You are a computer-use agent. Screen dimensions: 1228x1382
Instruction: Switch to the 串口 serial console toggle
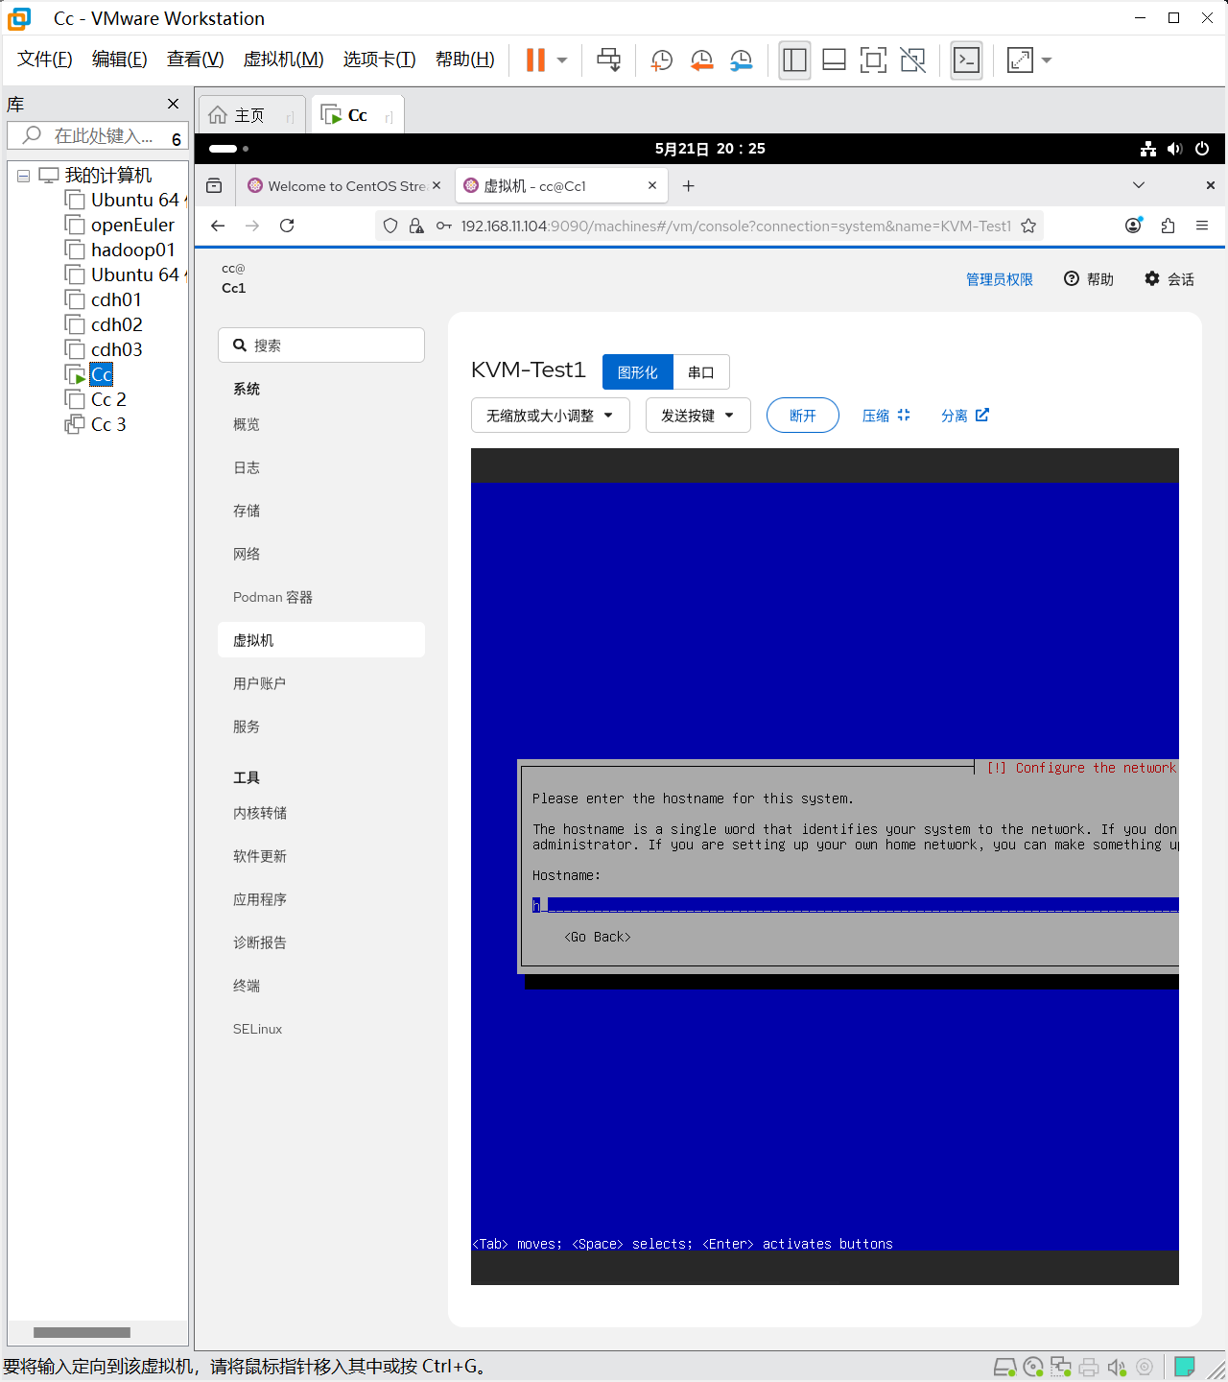pos(701,372)
